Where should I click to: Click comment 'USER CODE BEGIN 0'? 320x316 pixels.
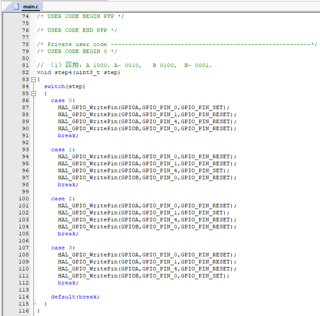pyautogui.click(x=77, y=51)
